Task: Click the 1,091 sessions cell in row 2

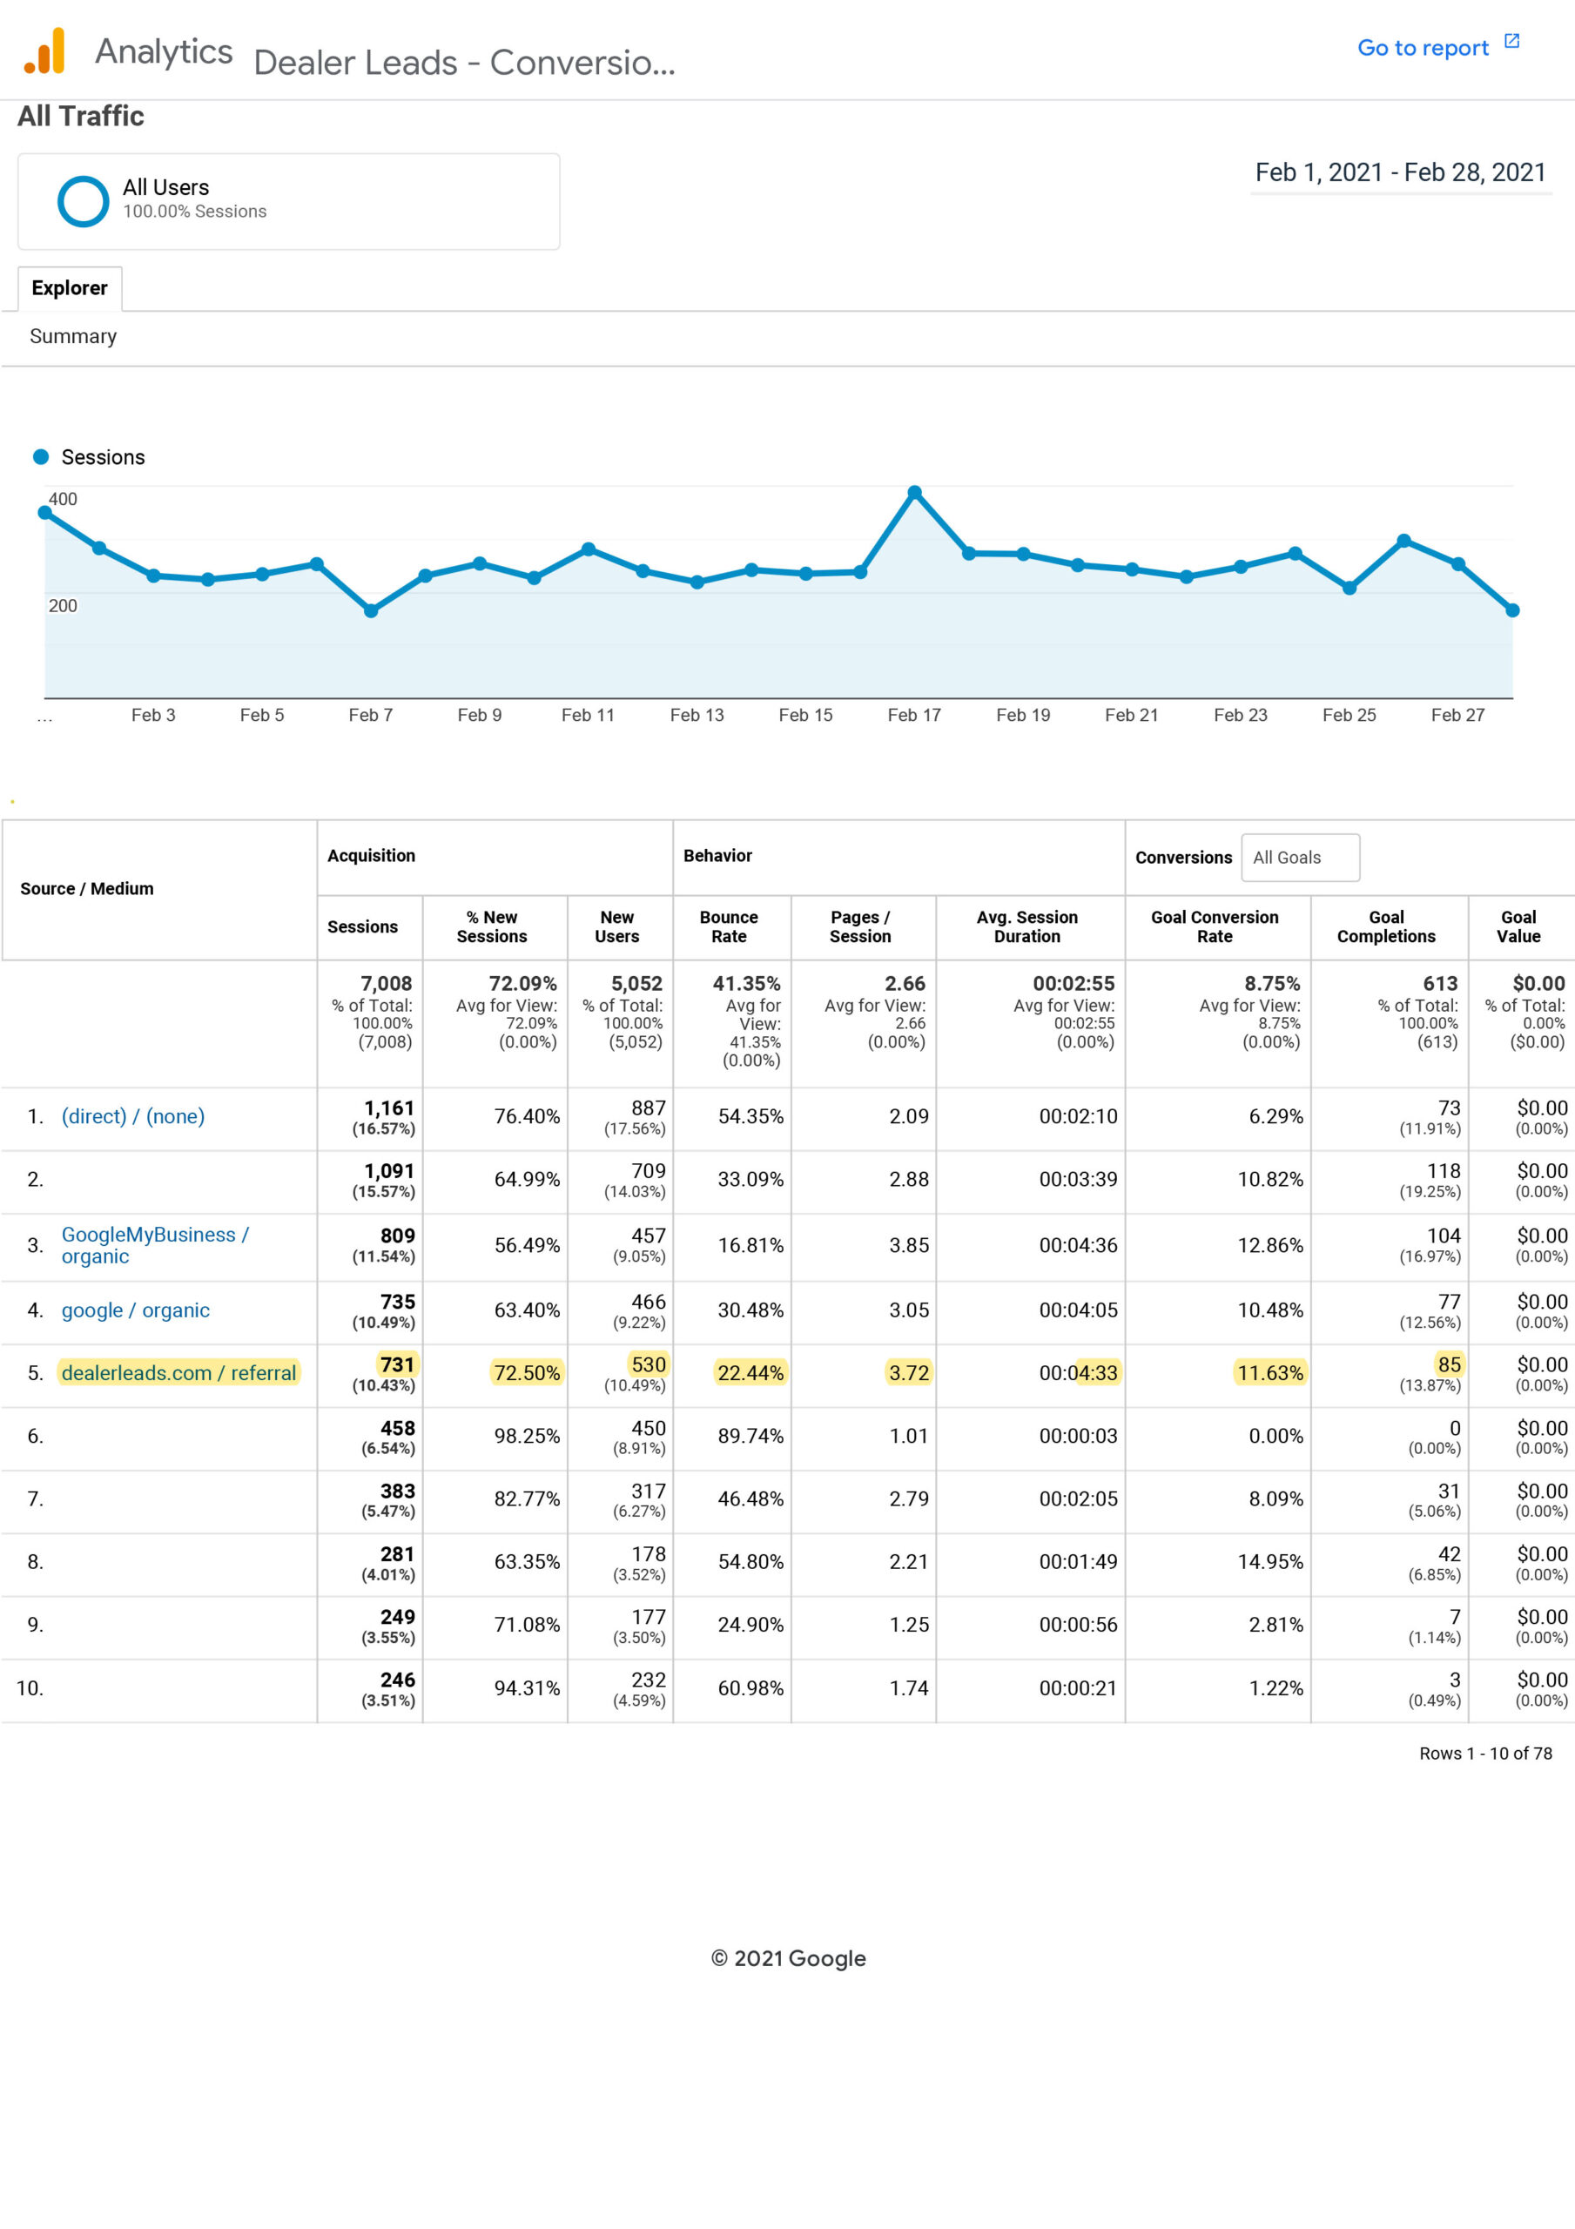Action: pos(388,1172)
